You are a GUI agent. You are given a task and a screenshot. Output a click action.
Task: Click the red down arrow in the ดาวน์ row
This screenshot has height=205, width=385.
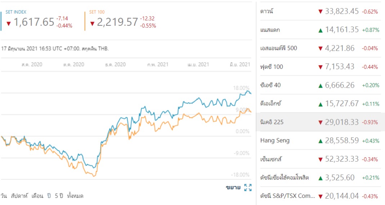pyautogui.click(x=320, y=11)
